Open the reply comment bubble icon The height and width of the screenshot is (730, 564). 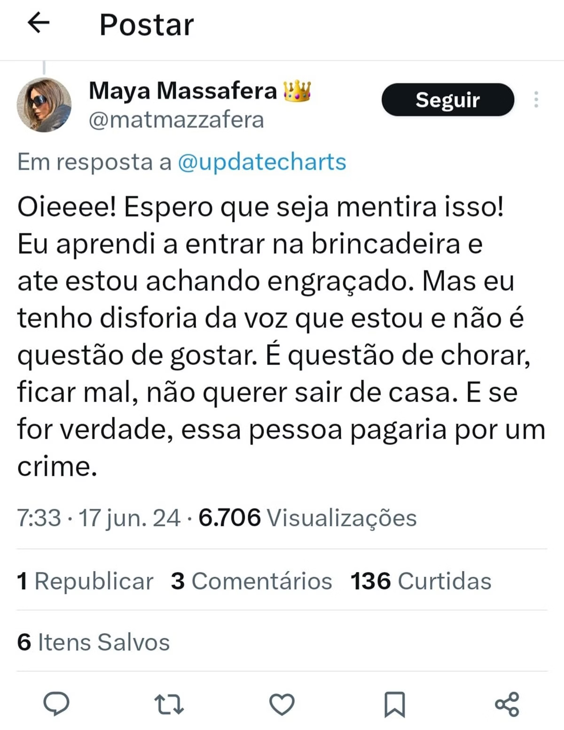pyautogui.click(x=56, y=704)
